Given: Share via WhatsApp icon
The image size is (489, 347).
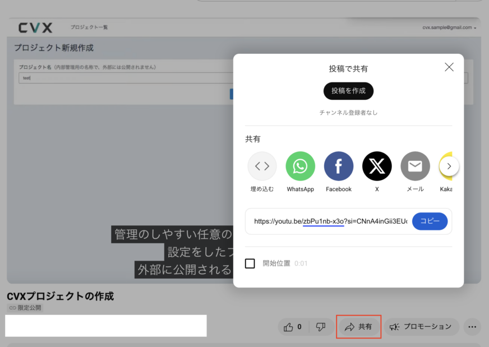Looking at the screenshot, I should [300, 166].
